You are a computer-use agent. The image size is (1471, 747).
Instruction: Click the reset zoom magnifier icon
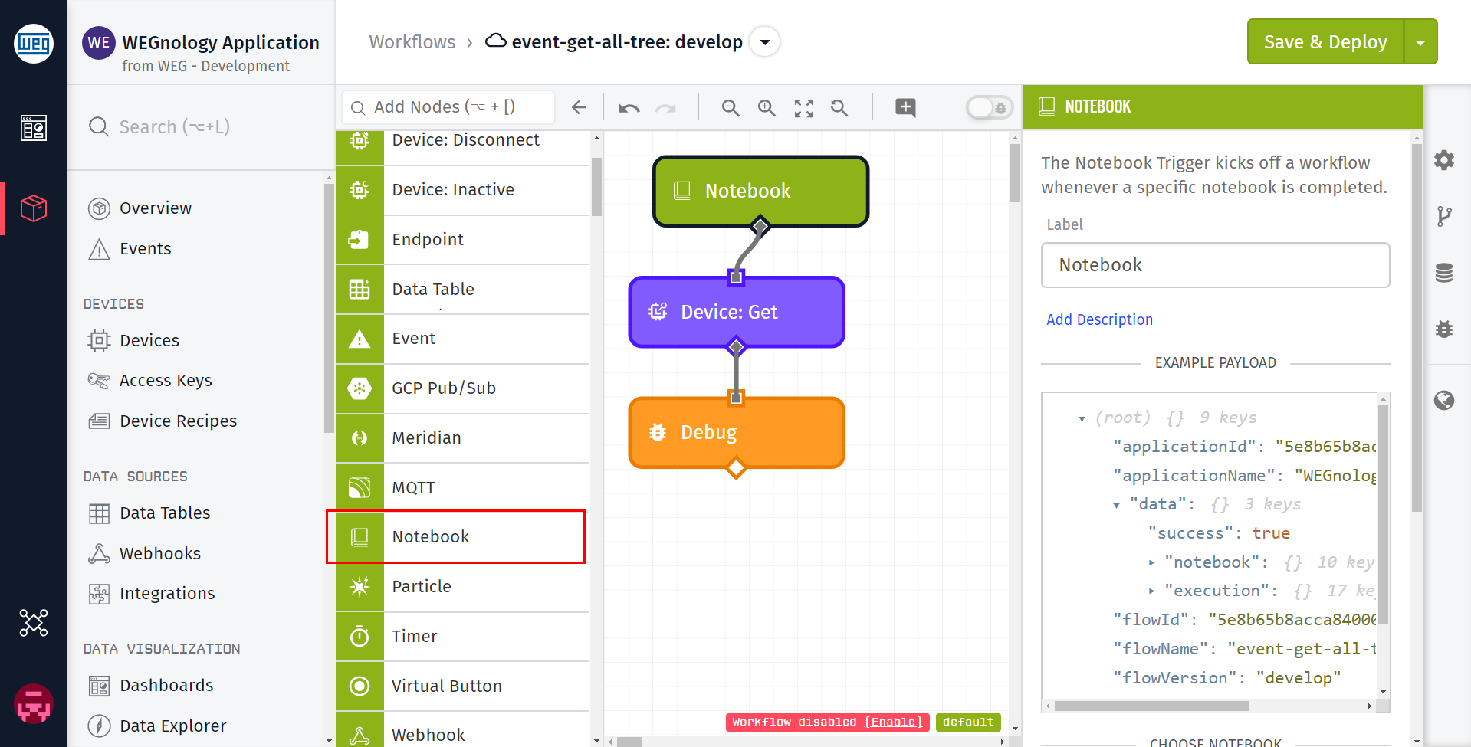point(839,108)
